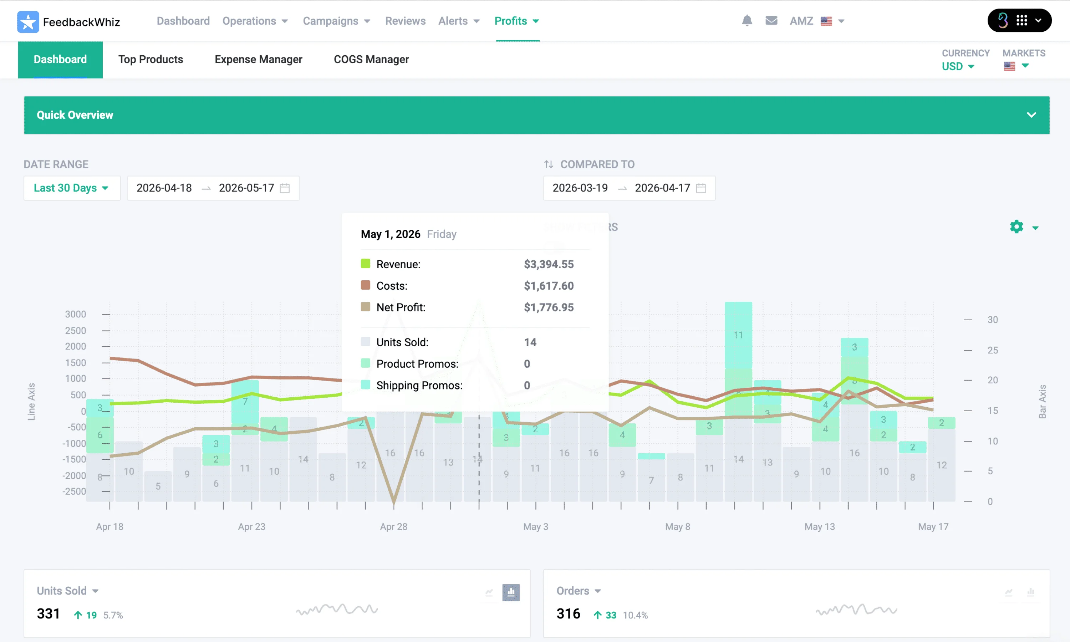Screen dimensions: 1070x642
Task: Expand the Operations menu
Action: [x=255, y=21]
